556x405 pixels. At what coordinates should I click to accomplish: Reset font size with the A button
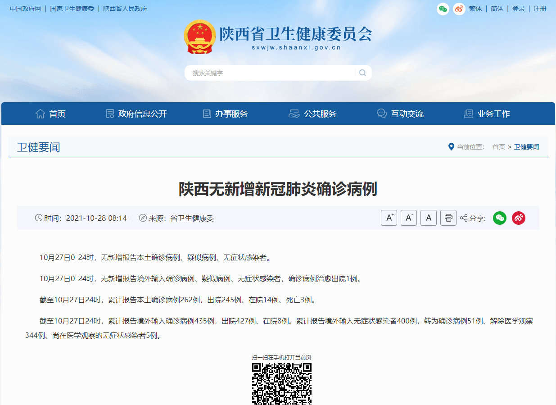point(428,218)
